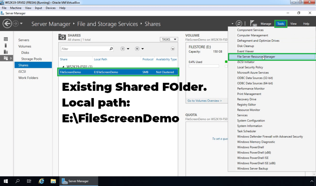Select File and Storage Services rail icon

[6, 58]
